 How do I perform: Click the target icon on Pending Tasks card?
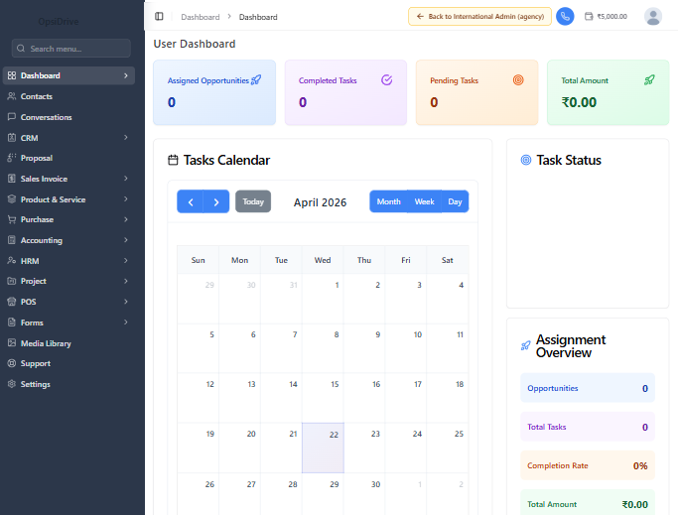tap(518, 80)
